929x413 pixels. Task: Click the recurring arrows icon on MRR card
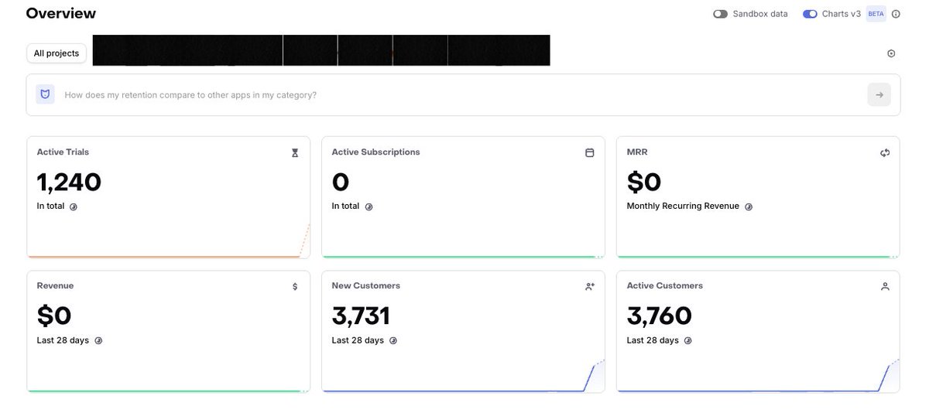point(885,153)
